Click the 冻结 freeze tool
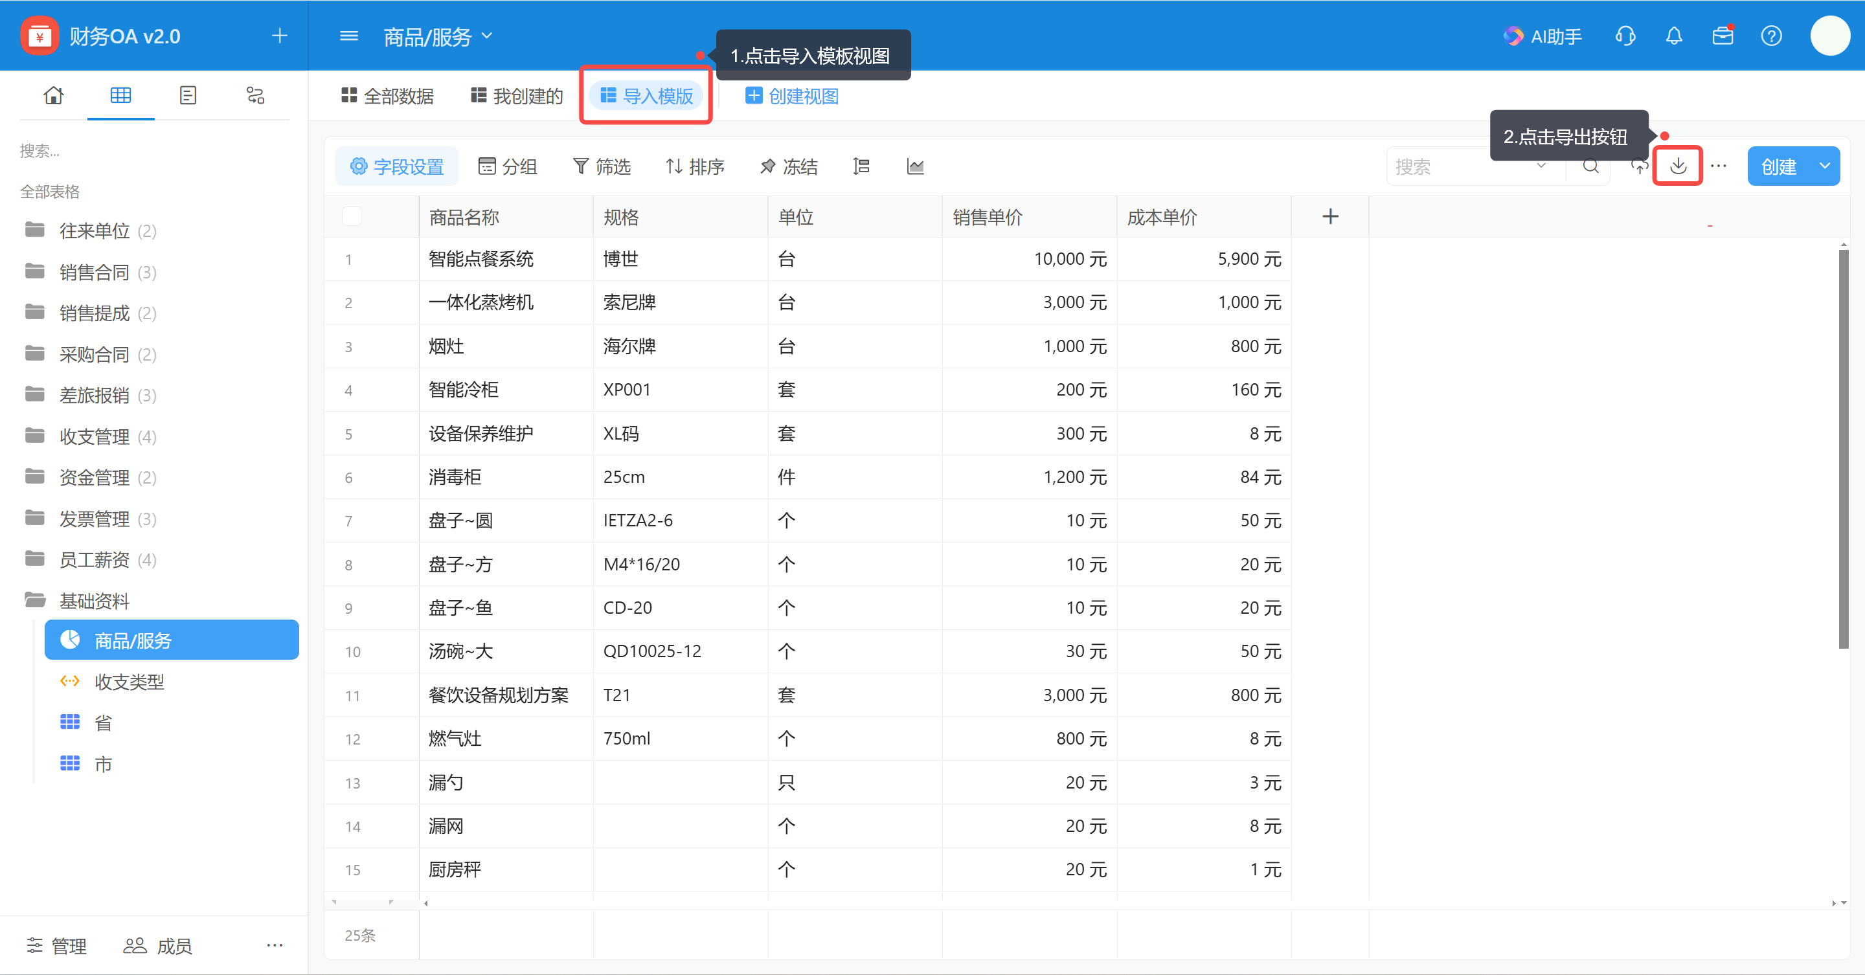1865x975 pixels. [x=789, y=166]
